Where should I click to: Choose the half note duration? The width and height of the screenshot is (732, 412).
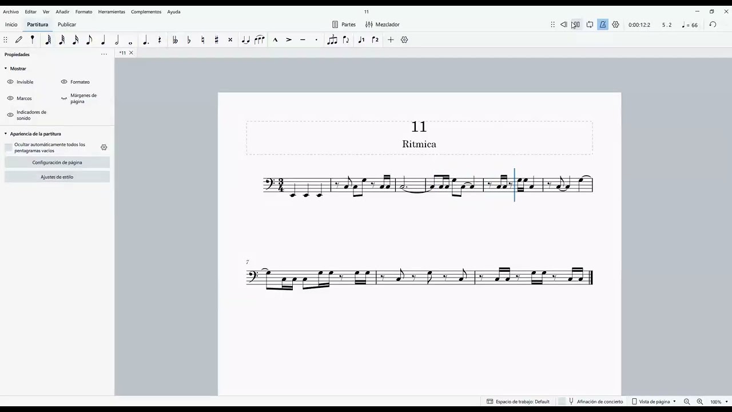tap(117, 39)
